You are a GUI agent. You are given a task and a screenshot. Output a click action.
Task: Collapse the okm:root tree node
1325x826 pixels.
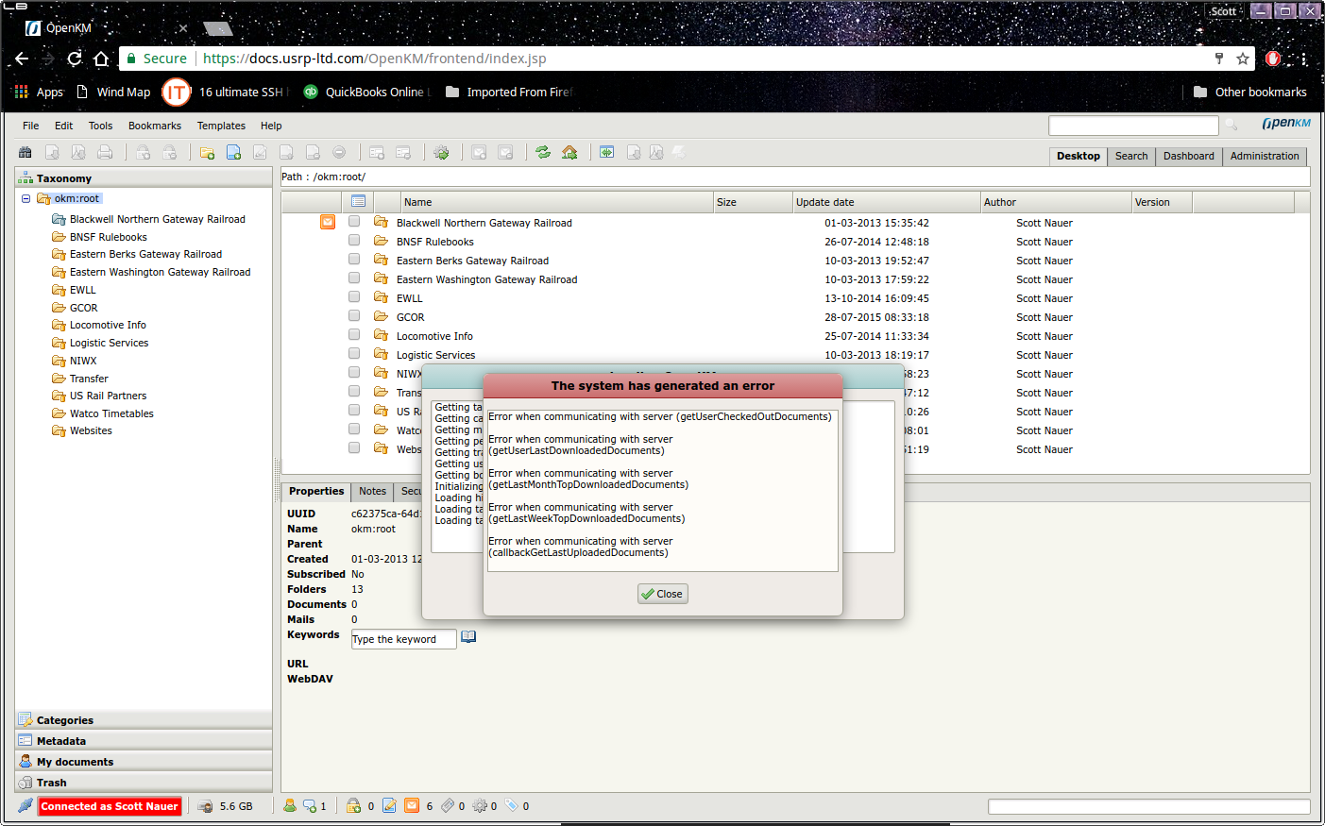click(x=26, y=199)
